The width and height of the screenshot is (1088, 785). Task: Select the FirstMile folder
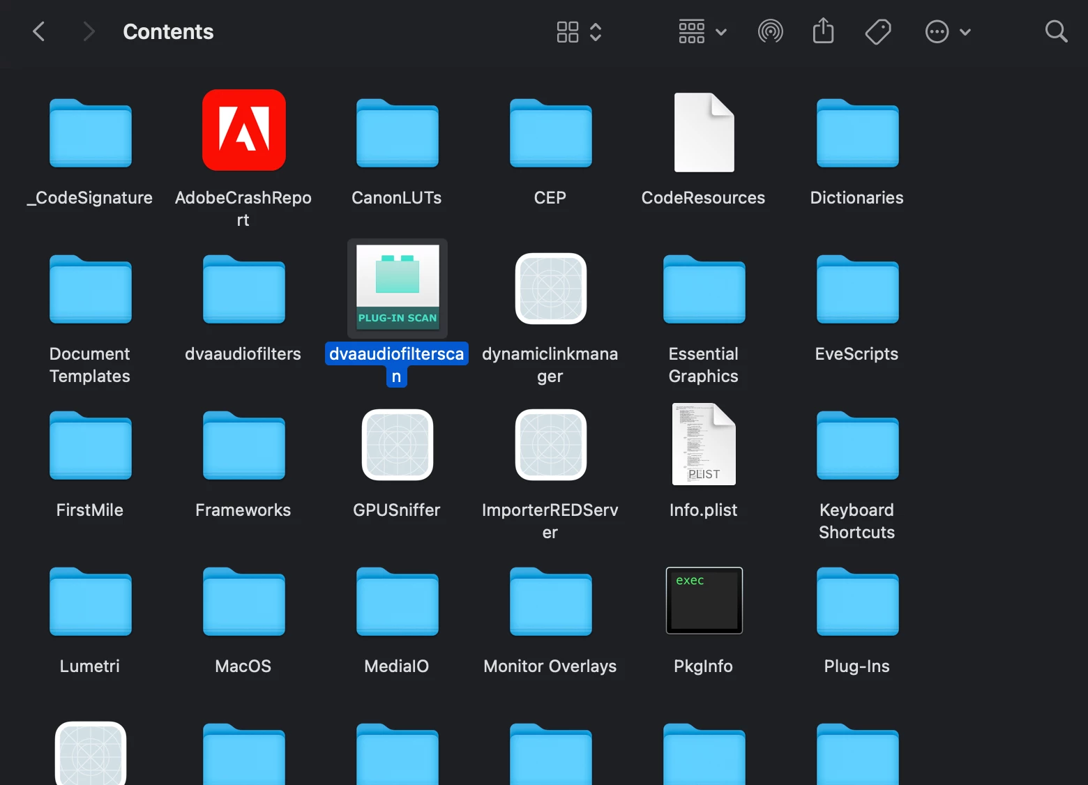tap(91, 445)
